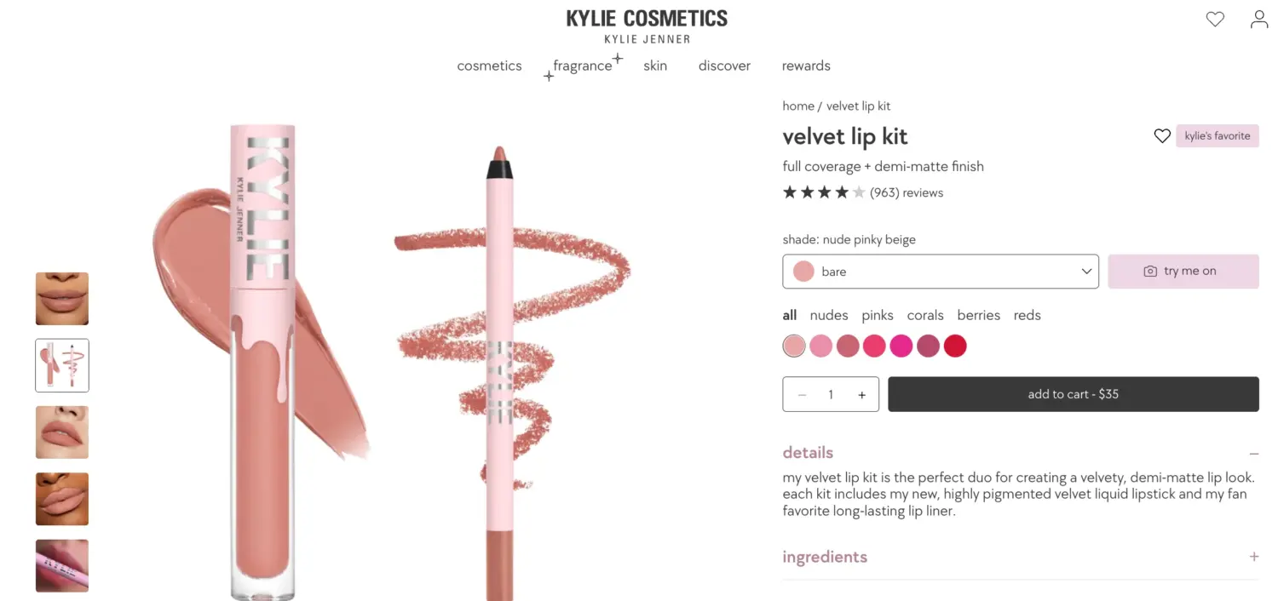The height and width of the screenshot is (601, 1278).
Task: Collapse the details section
Action: pos(1253,454)
